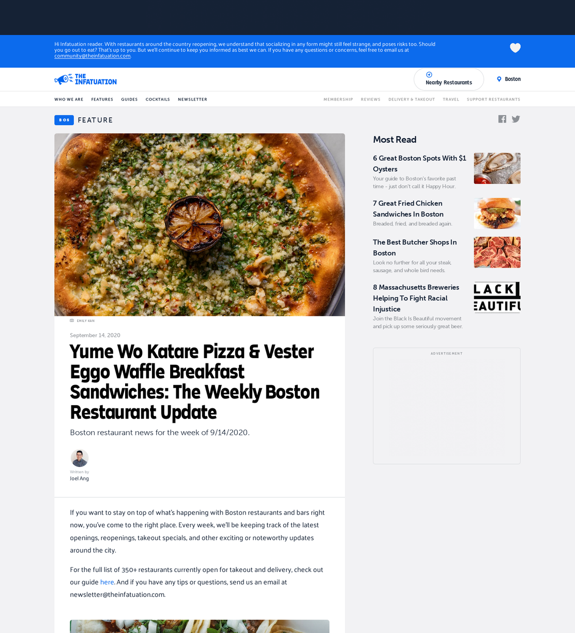This screenshot has height=633, width=575.
Task: Open Nearby Restaurants
Action: pyautogui.click(x=449, y=79)
